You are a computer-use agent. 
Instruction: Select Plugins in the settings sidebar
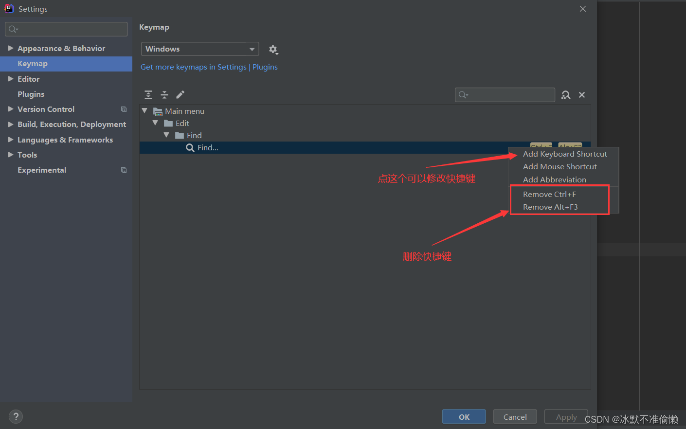point(31,94)
